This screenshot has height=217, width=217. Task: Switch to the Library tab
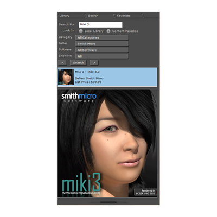tap(72, 16)
